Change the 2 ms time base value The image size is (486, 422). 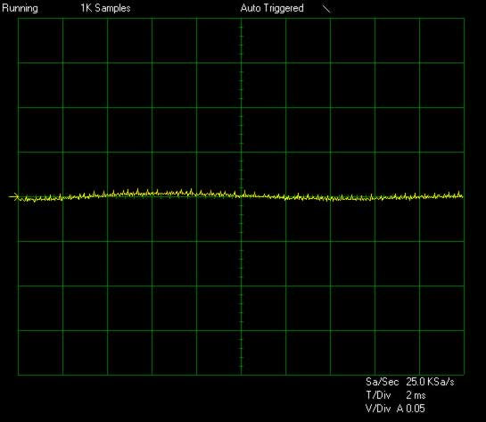[x=416, y=395]
